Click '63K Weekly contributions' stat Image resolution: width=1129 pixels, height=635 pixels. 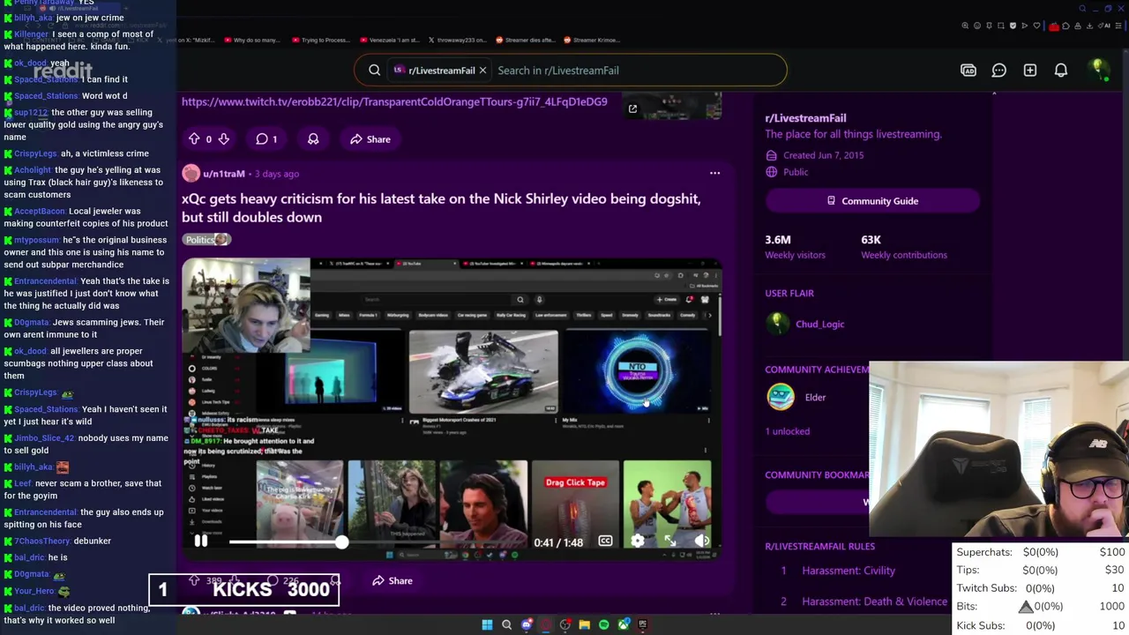point(904,247)
